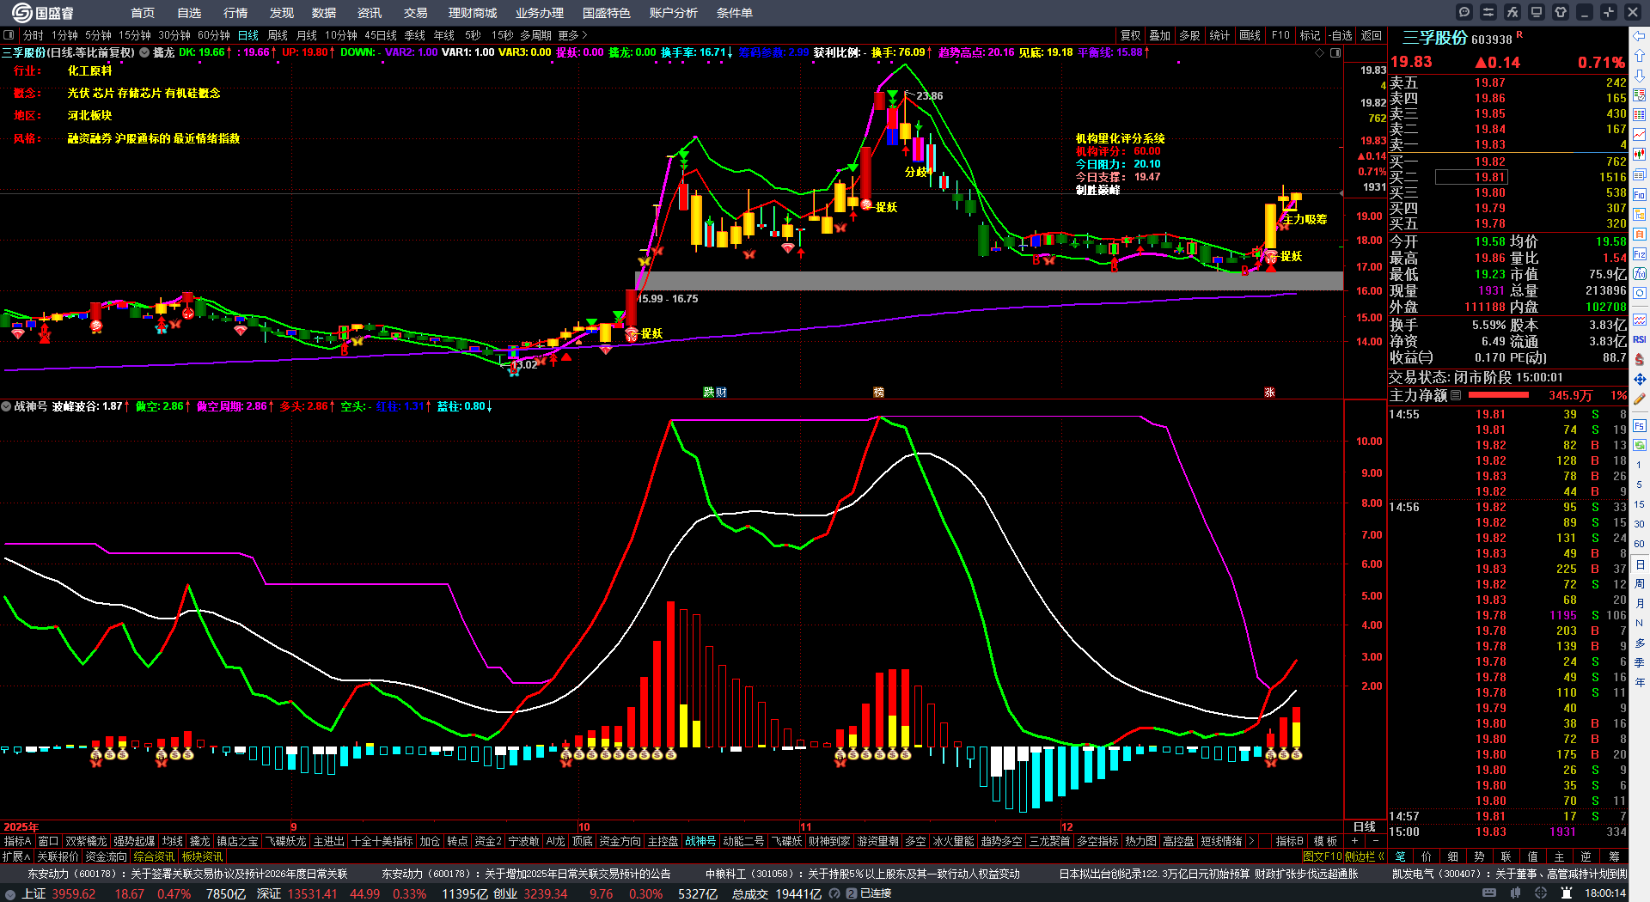Expand the 扩展 panel arrow
Image resolution: width=1650 pixels, height=902 pixels.
click(x=16, y=856)
